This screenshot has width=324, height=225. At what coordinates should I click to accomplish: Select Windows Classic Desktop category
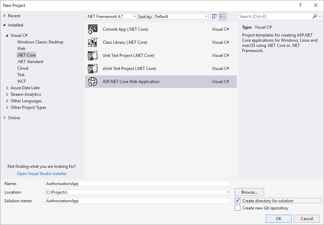point(40,42)
